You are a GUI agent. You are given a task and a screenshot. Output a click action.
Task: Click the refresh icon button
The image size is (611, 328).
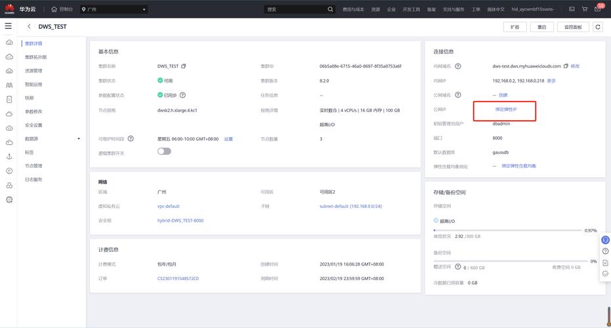click(x=598, y=27)
